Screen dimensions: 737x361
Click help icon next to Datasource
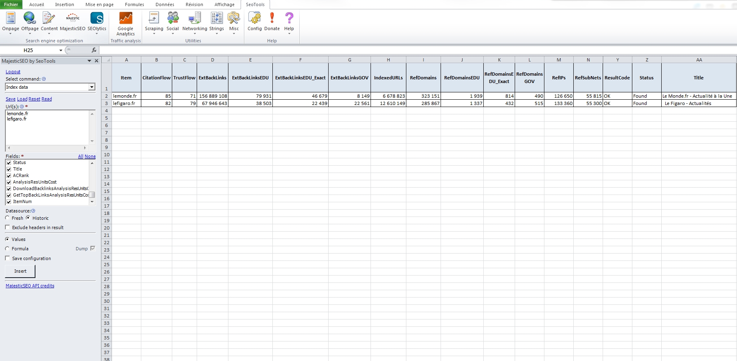[x=33, y=211]
